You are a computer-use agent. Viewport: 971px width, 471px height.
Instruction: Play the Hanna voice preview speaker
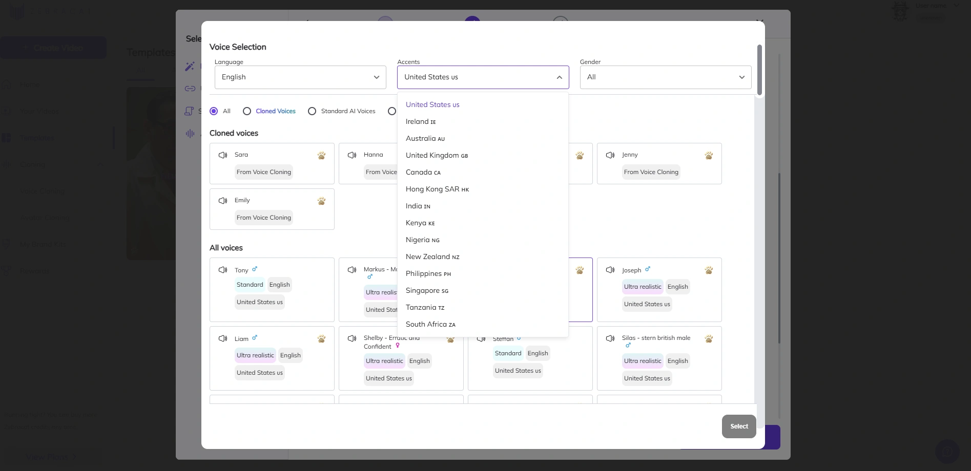(352, 155)
